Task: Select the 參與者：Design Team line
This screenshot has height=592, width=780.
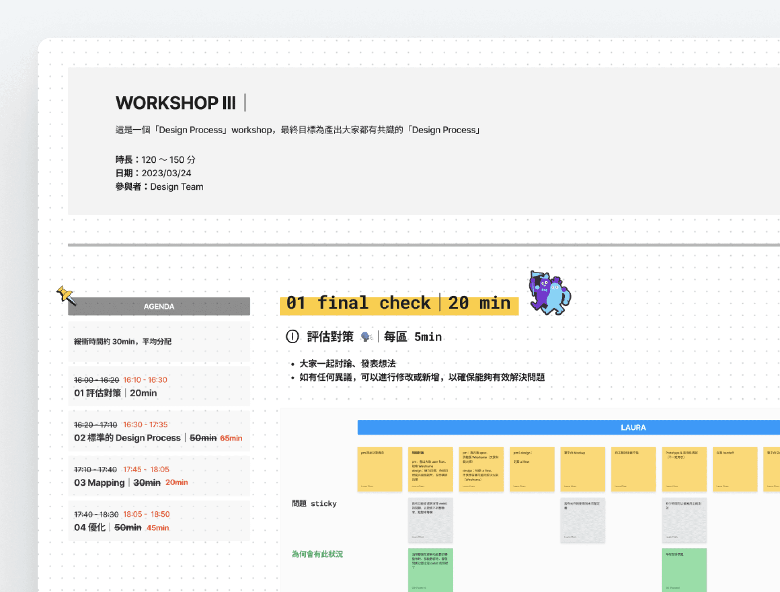Action: [x=159, y=187]
